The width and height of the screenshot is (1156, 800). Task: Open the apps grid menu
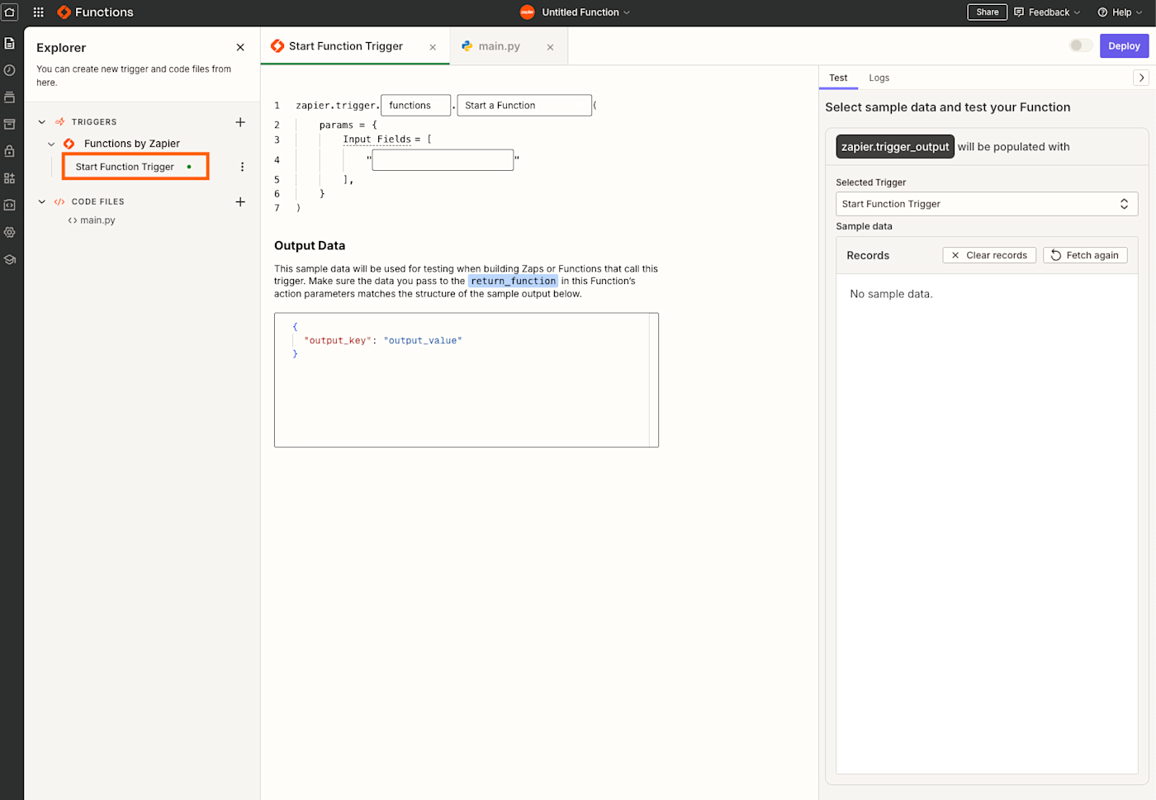[x=38, y=12]
